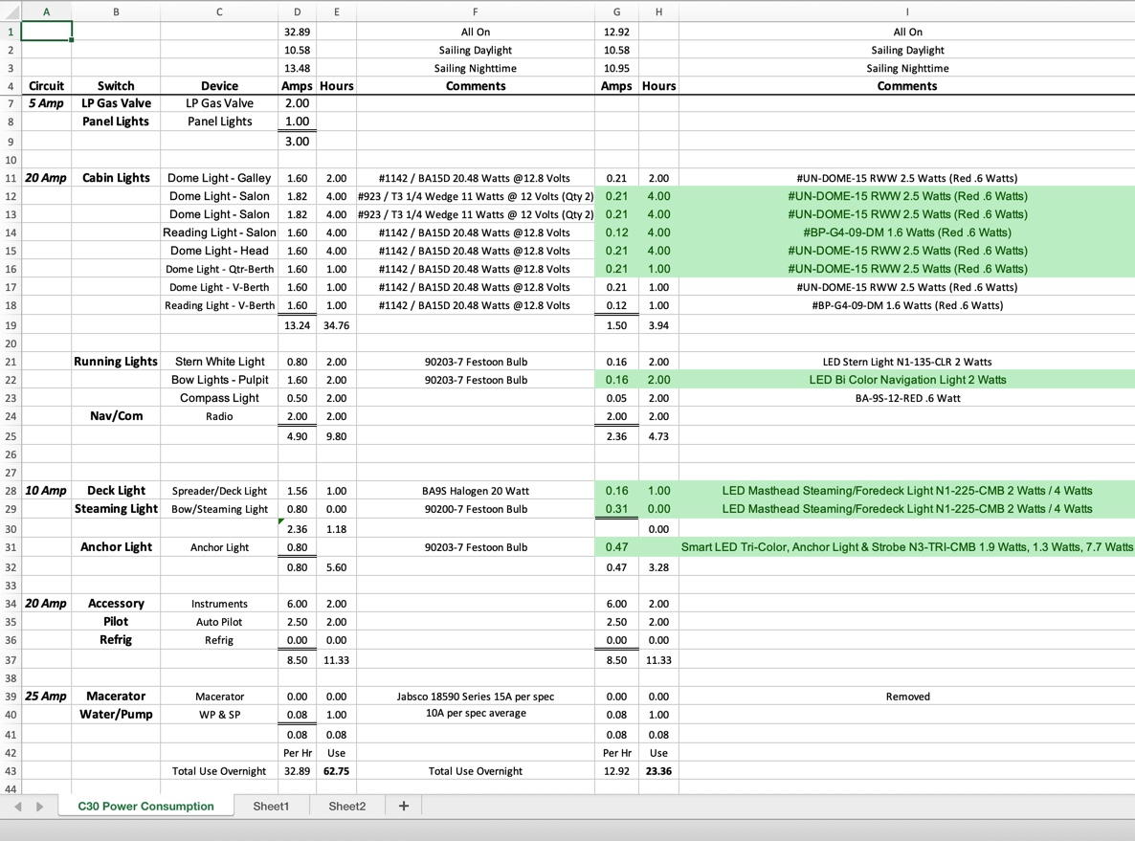Go to previous sheet using left arrow
The height and width of the screenshot is (841, 1135).
18,807
